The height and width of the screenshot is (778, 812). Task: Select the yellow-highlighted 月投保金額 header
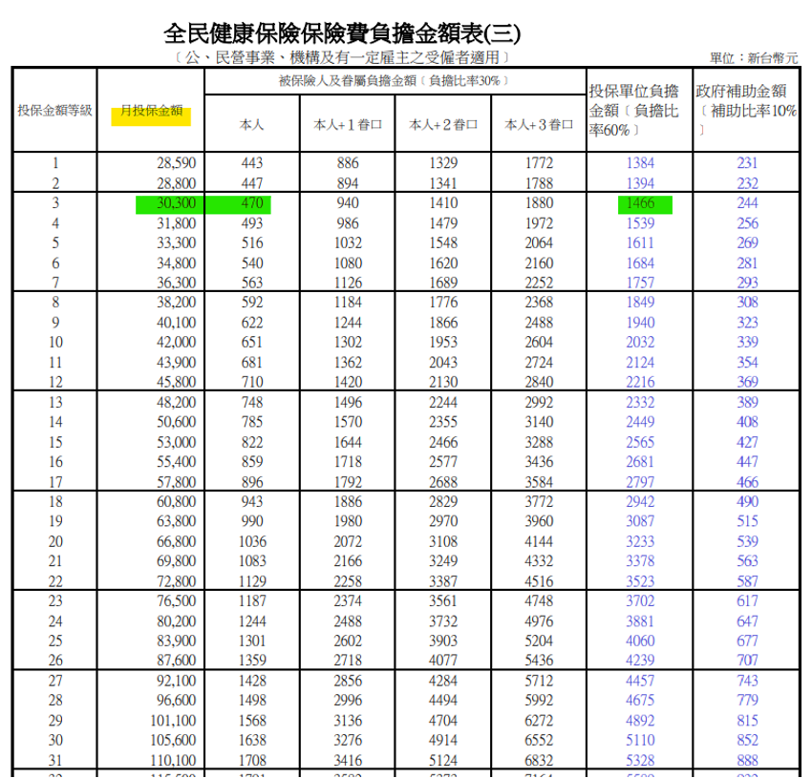click(151, 111)
